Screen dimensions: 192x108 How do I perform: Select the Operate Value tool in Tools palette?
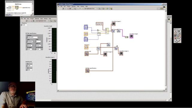pos(175,34)
